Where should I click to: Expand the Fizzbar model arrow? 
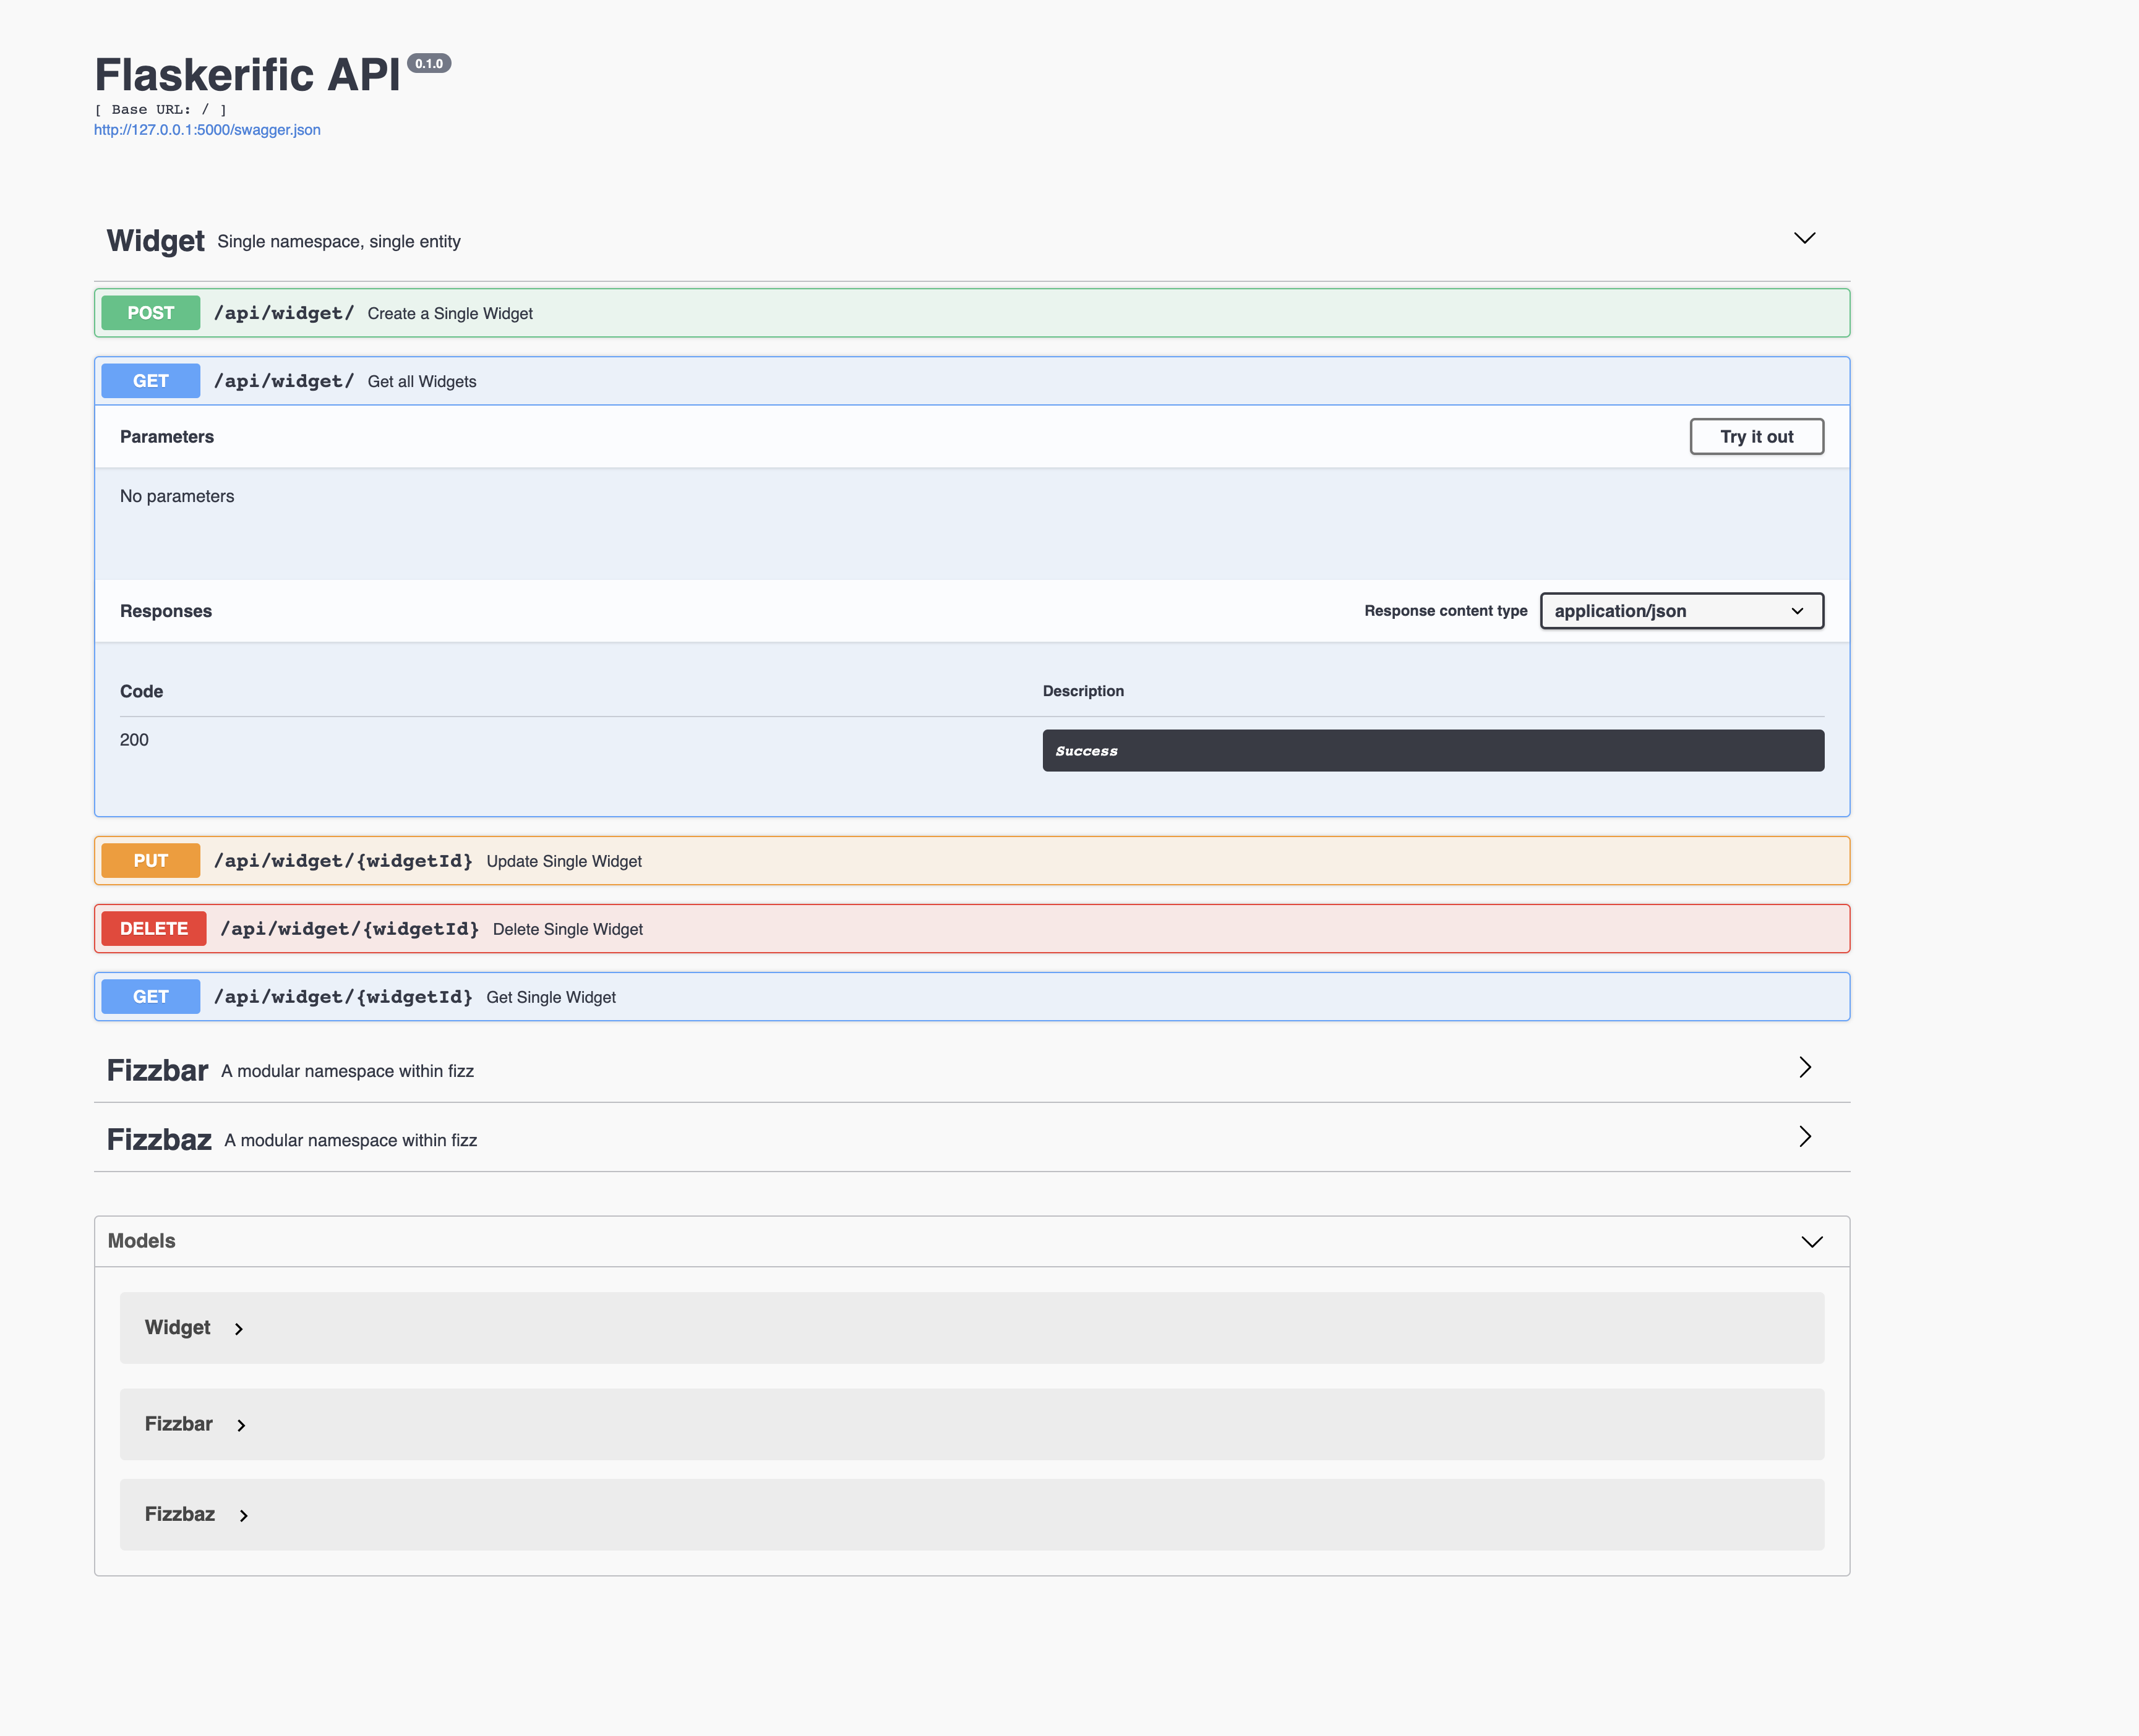click(x=241, y=1425)
